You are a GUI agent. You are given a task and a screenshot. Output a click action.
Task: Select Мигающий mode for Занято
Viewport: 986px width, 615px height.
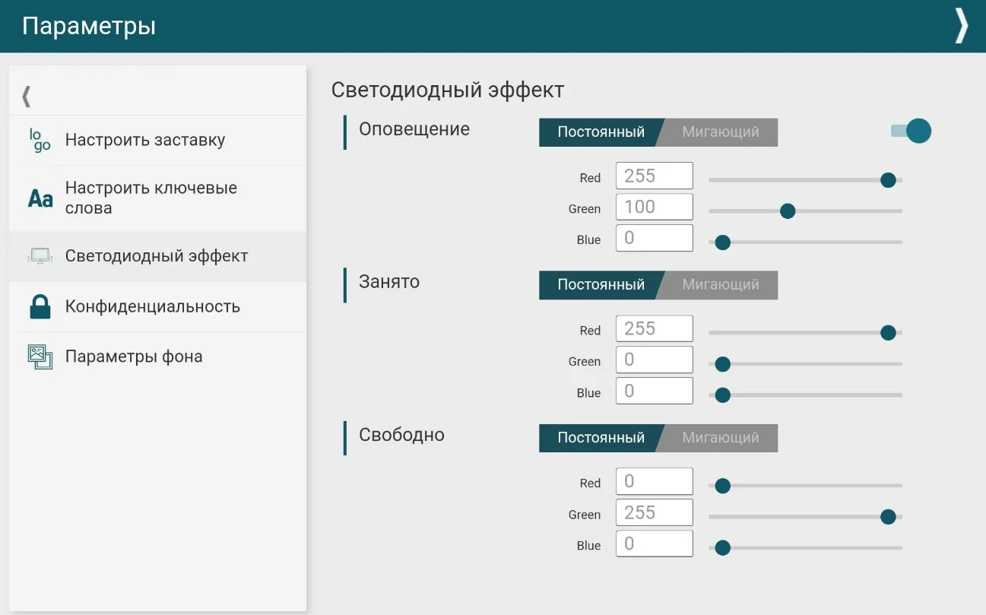(x=720, y=285)
